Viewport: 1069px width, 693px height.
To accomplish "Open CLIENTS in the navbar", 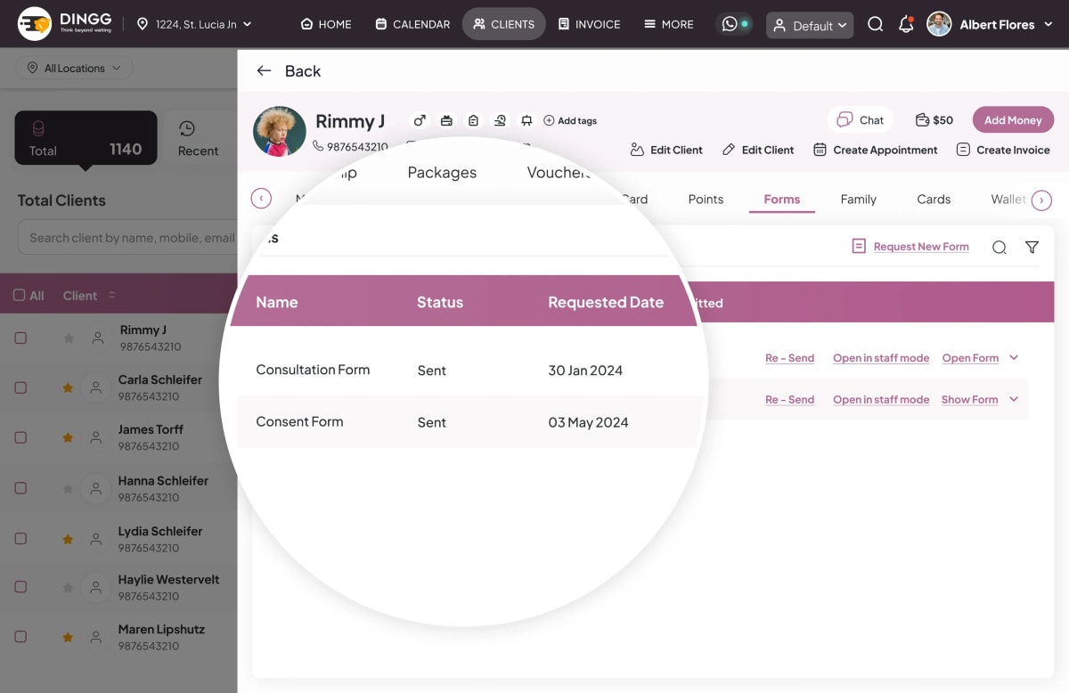I will (x=504, y=24).
